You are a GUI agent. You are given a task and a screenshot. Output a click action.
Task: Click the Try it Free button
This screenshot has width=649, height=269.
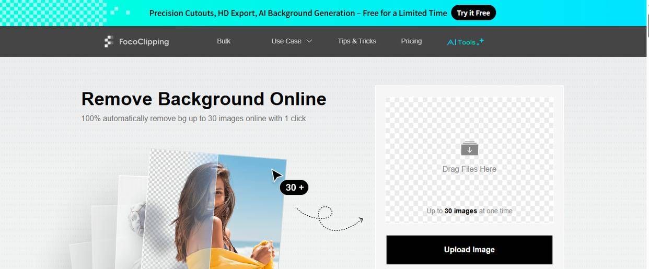[x=473, y=13]
